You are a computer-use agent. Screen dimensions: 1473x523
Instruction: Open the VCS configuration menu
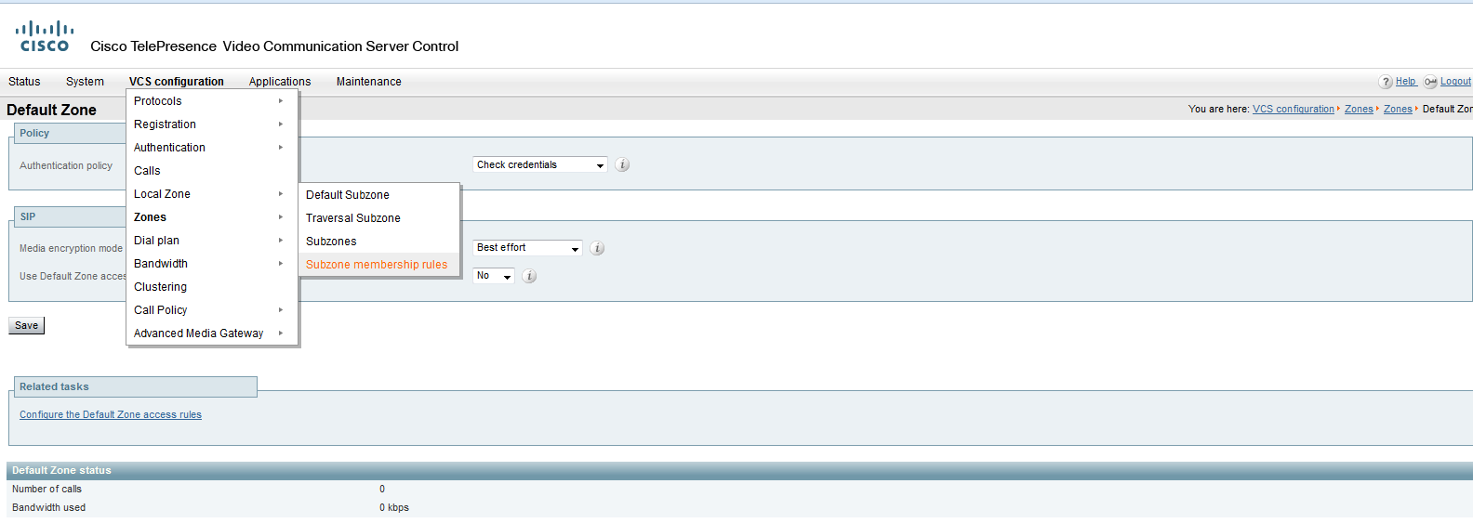tap(176, 82)
